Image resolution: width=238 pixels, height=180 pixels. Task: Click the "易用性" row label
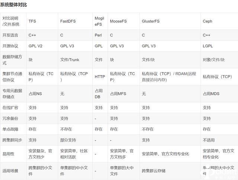(x=8, y=154)
